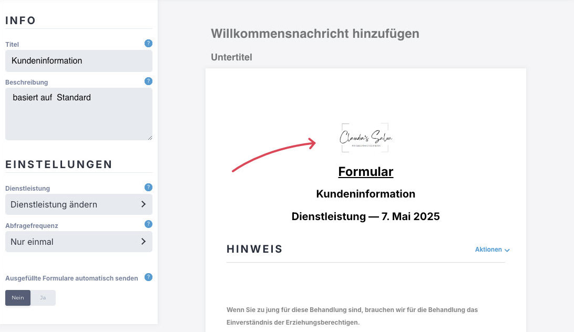
Task: Click the Untertitel placeholder field
Action: click(231, 57)
